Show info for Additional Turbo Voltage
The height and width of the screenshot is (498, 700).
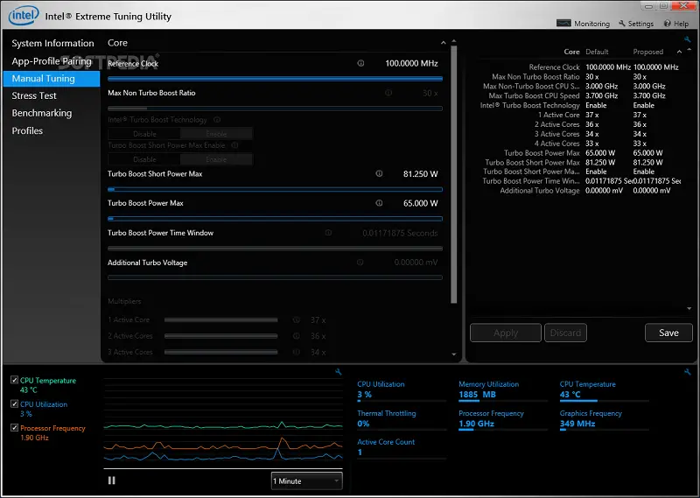(360, 263)
